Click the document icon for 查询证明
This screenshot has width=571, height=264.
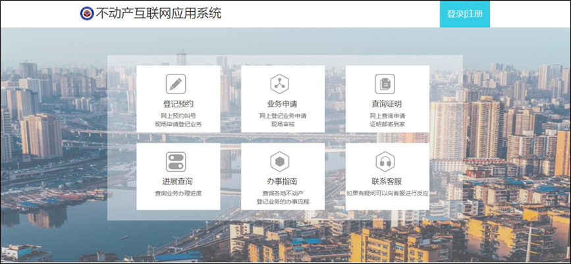point(385,84)
